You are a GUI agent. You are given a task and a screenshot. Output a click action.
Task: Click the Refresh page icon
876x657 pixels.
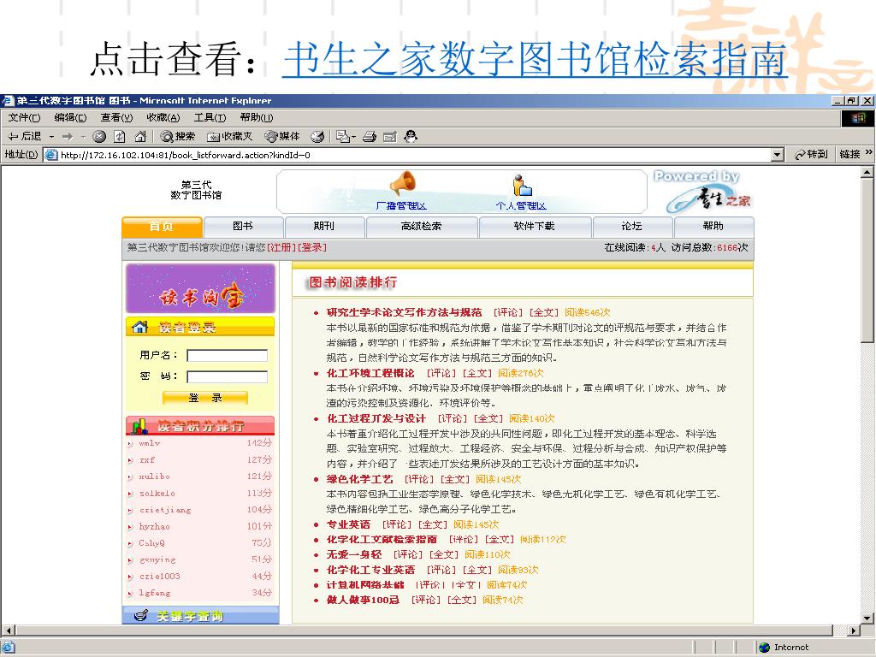[x=120, y=136]
